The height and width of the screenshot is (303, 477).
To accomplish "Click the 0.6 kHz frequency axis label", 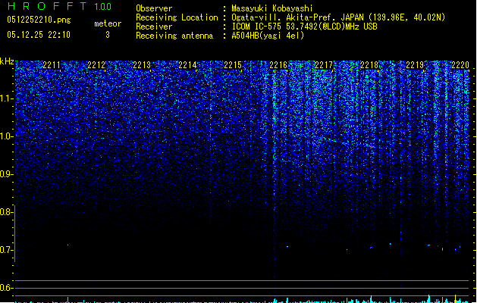I will tap(6, 288).
